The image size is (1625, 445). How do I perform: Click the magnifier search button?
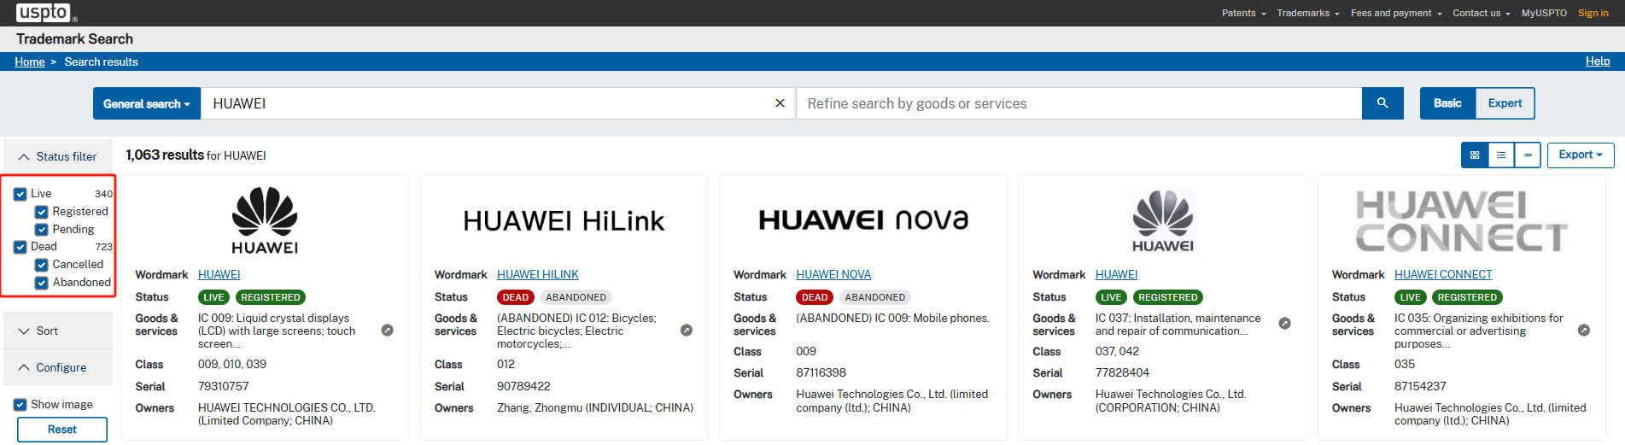coord(1382,103)
